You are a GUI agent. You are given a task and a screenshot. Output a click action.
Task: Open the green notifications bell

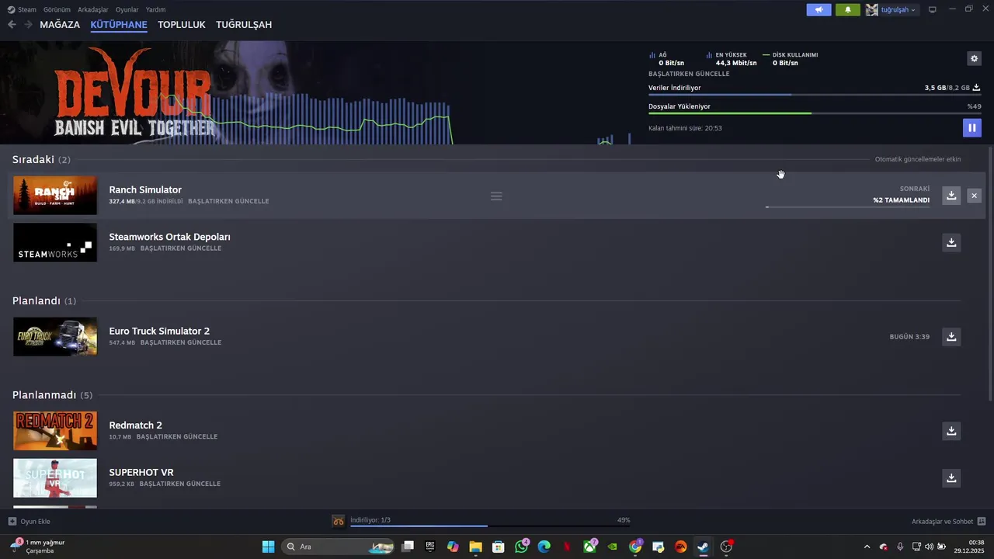[x=847, y=9]
